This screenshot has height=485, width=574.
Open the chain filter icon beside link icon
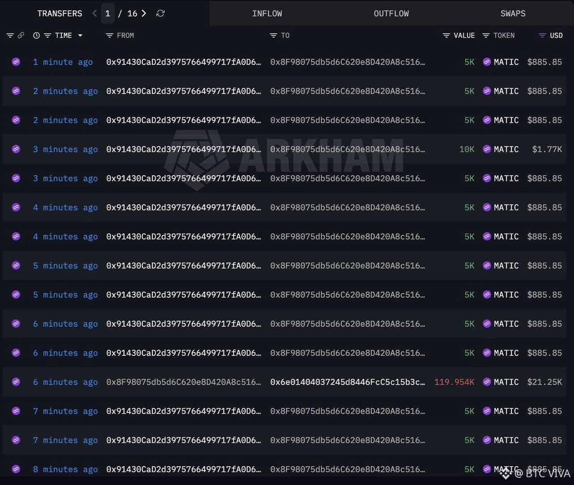10,35
